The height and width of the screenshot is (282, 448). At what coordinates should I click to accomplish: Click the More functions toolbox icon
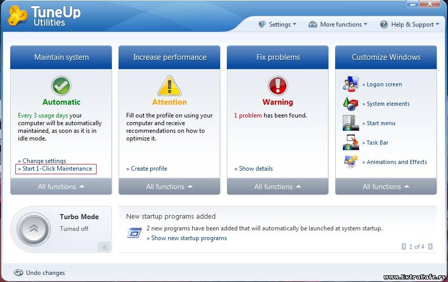click(x=313, y=25)
